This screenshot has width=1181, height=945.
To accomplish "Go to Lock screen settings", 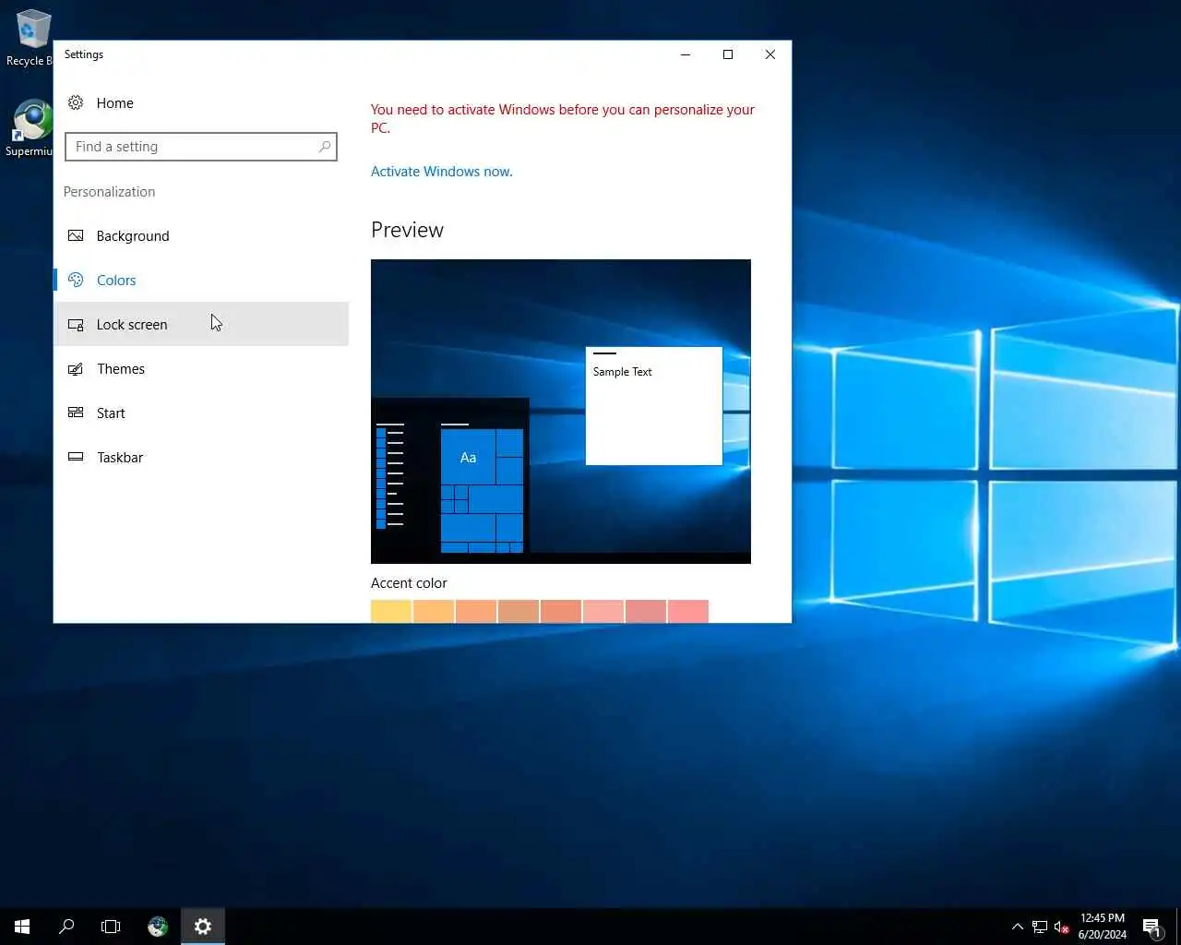I will coord(201,324).
